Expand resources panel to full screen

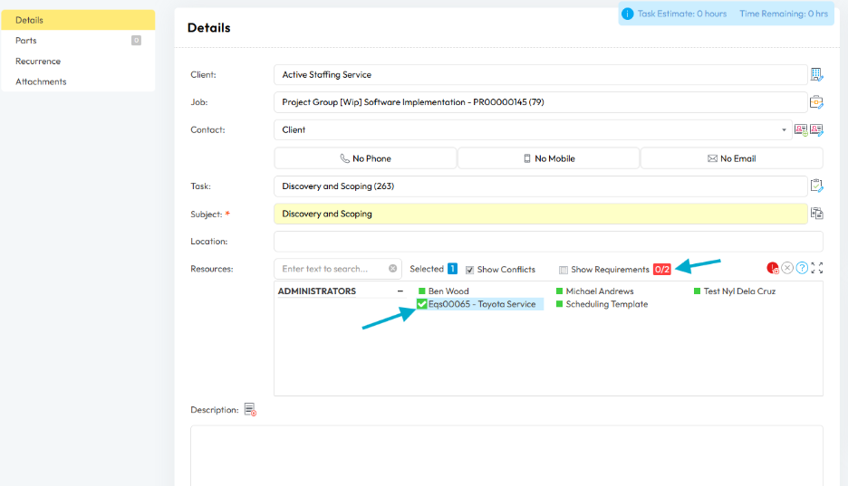817,268
